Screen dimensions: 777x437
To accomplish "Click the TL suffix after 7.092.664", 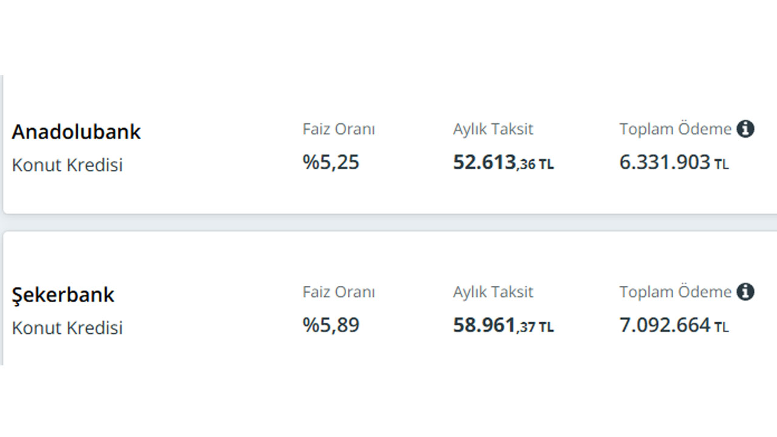I will click(x=722, y=327).
